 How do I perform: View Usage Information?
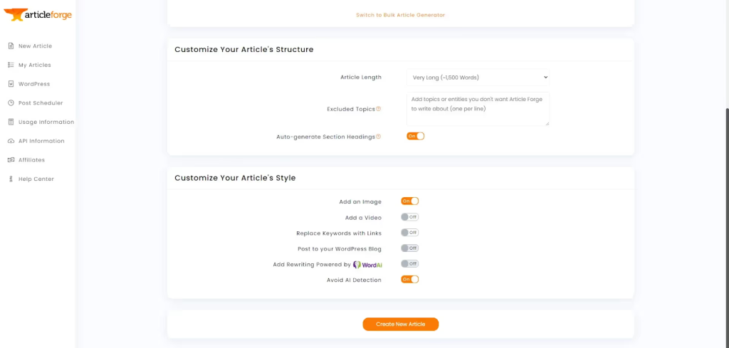(46, 122)
